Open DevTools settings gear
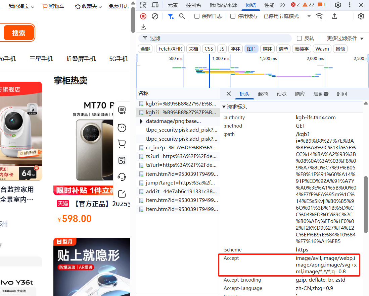 pos(338,5)
